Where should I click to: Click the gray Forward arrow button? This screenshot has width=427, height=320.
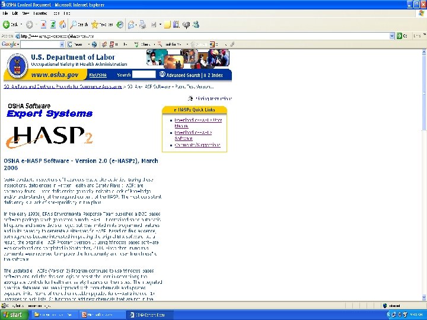(29, 25)
